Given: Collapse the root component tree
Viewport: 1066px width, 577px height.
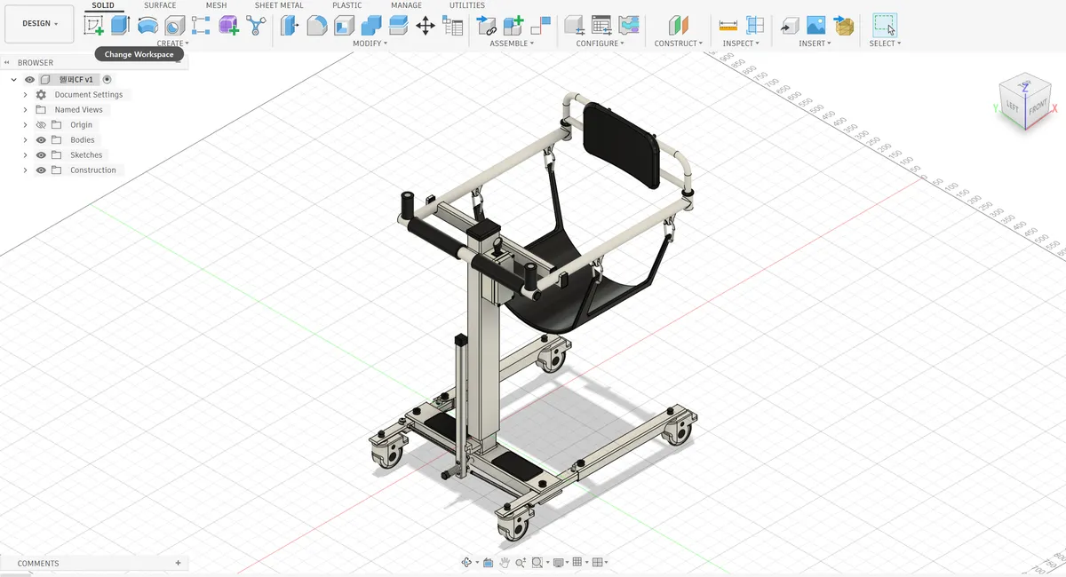Looking at the screenshot, I should point(13,80).
